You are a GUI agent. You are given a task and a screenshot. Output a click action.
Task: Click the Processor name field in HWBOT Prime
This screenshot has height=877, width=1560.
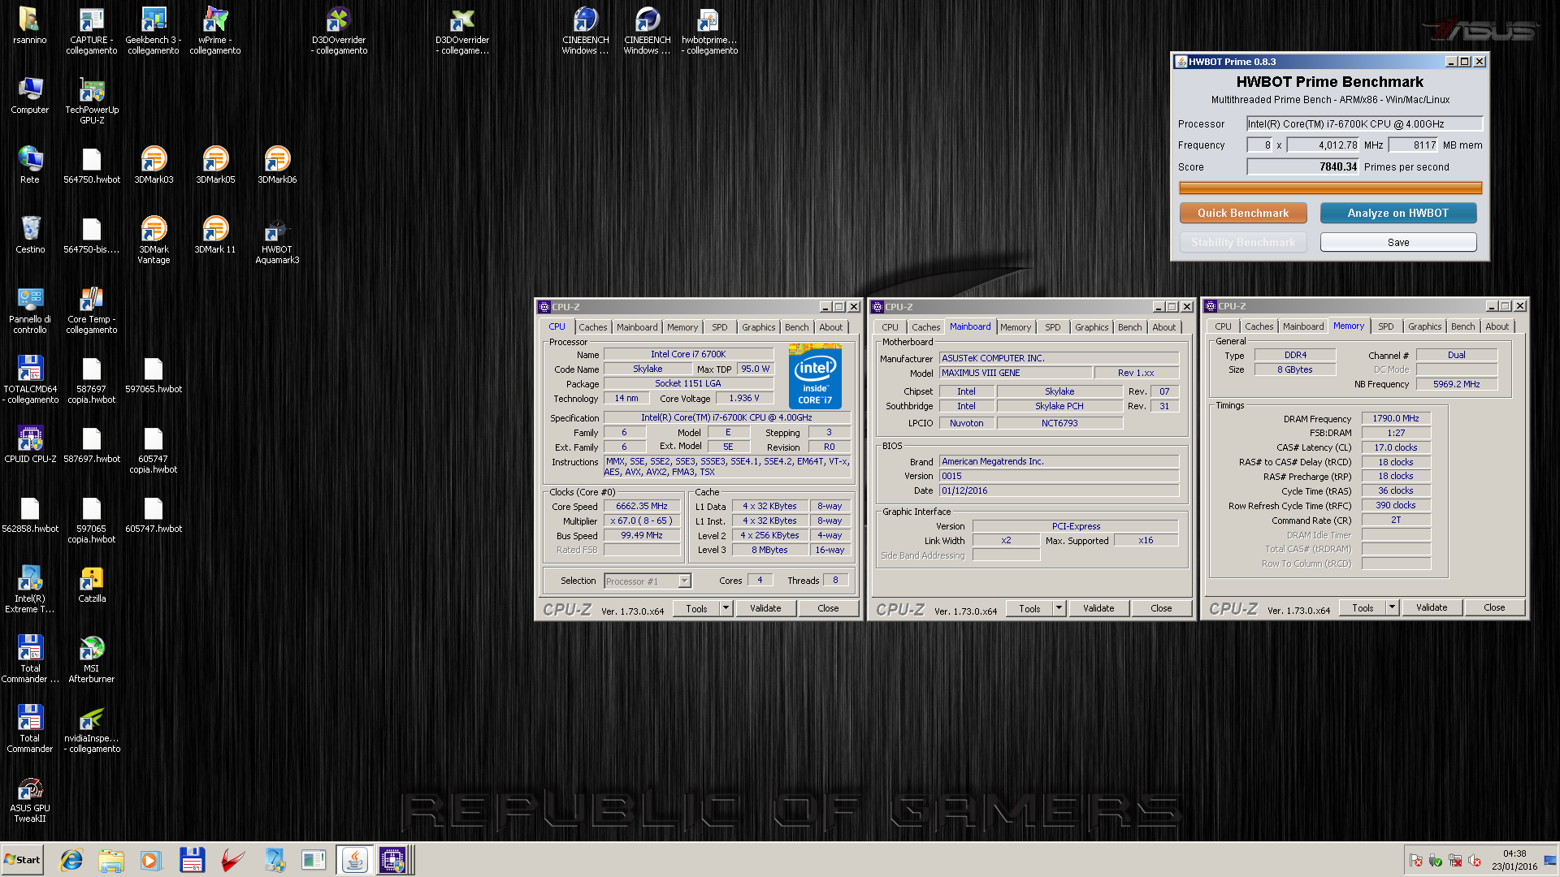pos(1364,124)
